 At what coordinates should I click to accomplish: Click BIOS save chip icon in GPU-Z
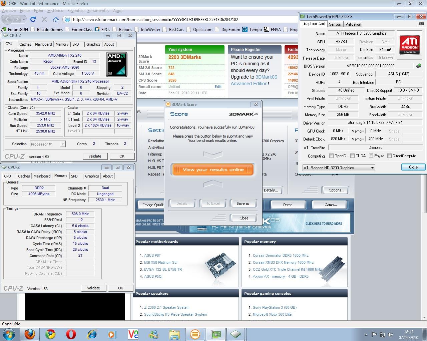tap(419, 66)
